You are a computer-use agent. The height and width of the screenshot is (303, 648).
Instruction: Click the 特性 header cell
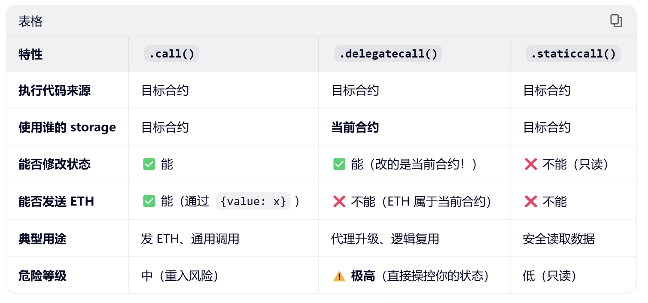coord(30,55)
